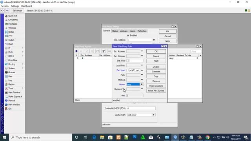
Task: Open the Dashboard menu
Action: 27,6
